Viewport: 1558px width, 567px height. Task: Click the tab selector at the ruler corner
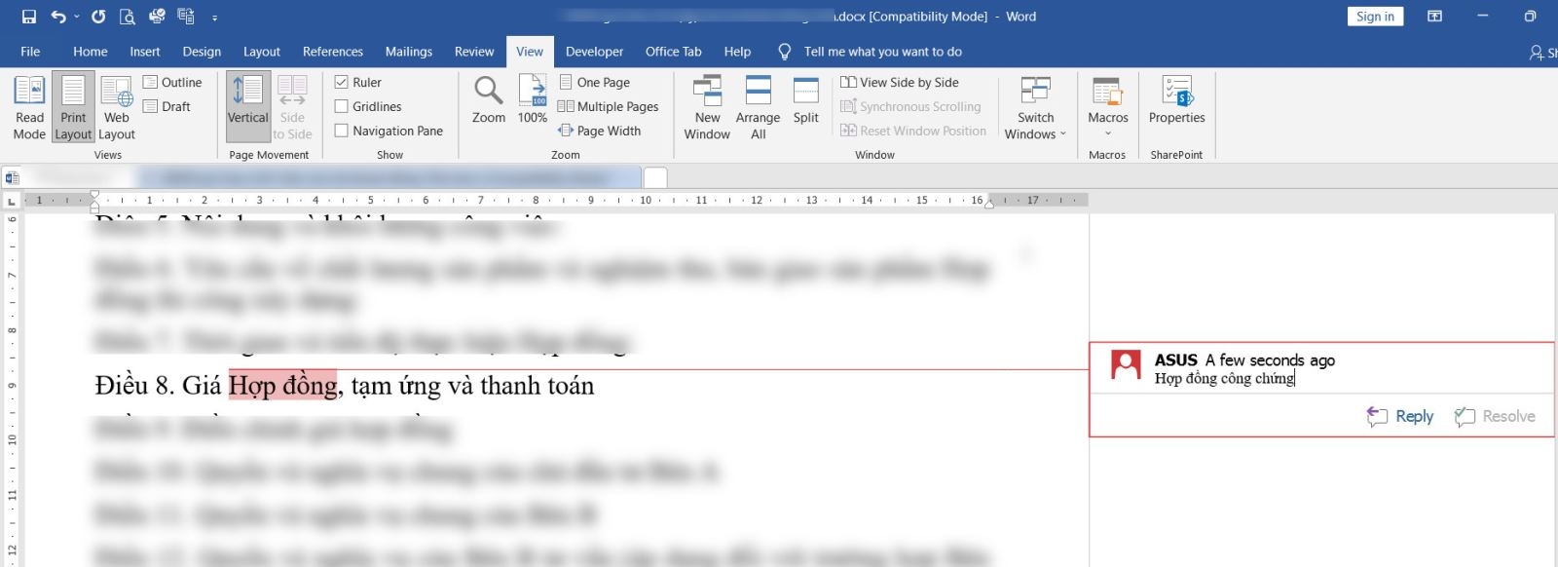pyautogui.click(x=12, y=201)
